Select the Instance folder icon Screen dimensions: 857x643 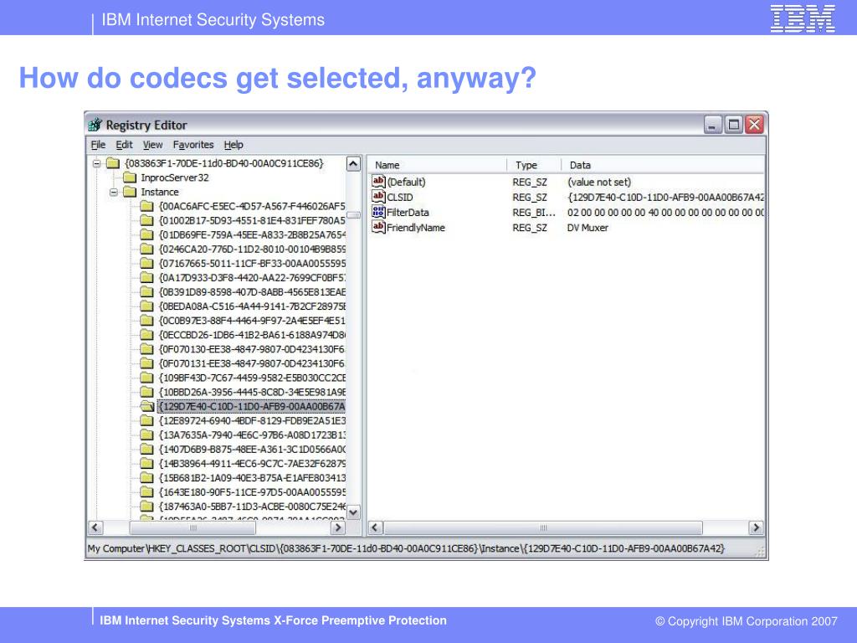(x=130, y=192)
